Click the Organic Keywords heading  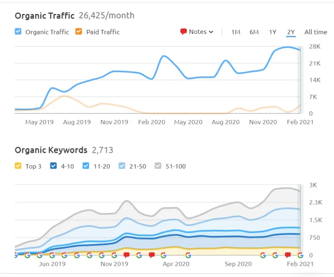click(51, 150)
